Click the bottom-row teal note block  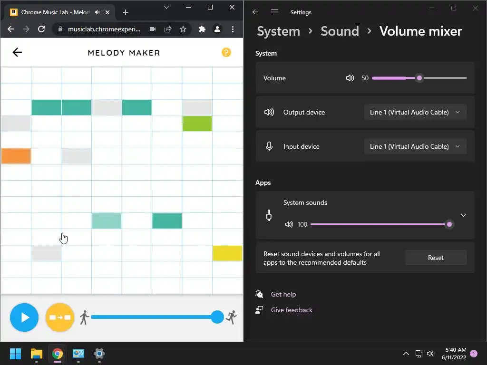click(x=167, y=221)
